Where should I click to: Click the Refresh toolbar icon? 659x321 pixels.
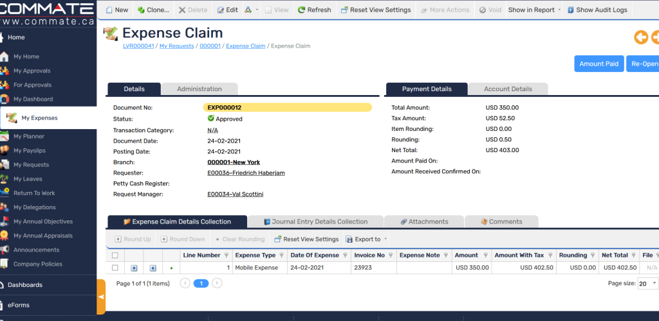coord(302,10)
